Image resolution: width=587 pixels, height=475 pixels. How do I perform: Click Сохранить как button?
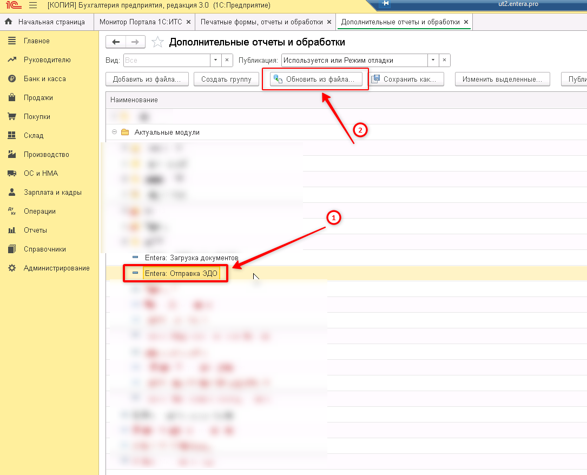click(406, 80)
